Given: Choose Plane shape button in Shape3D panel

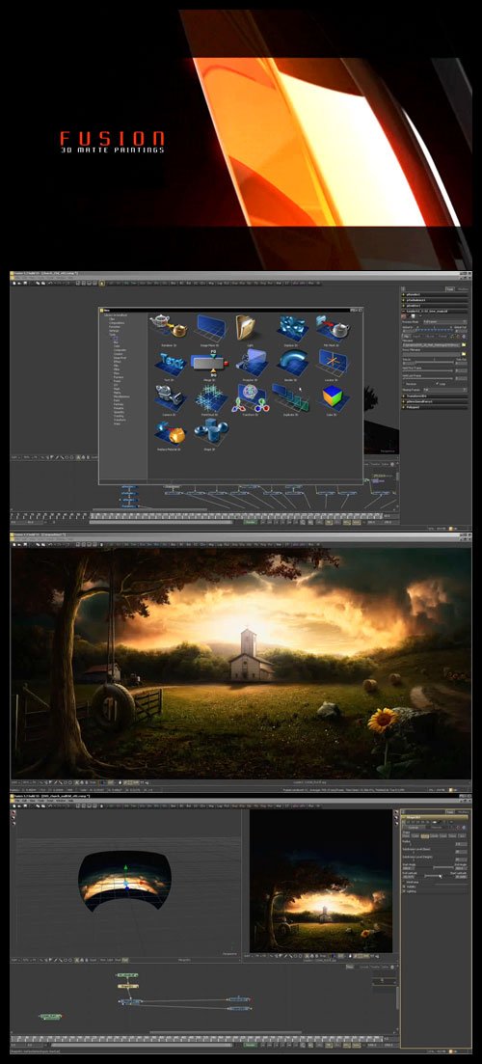Looking at the screenshot, I should (x=406, y=835).
